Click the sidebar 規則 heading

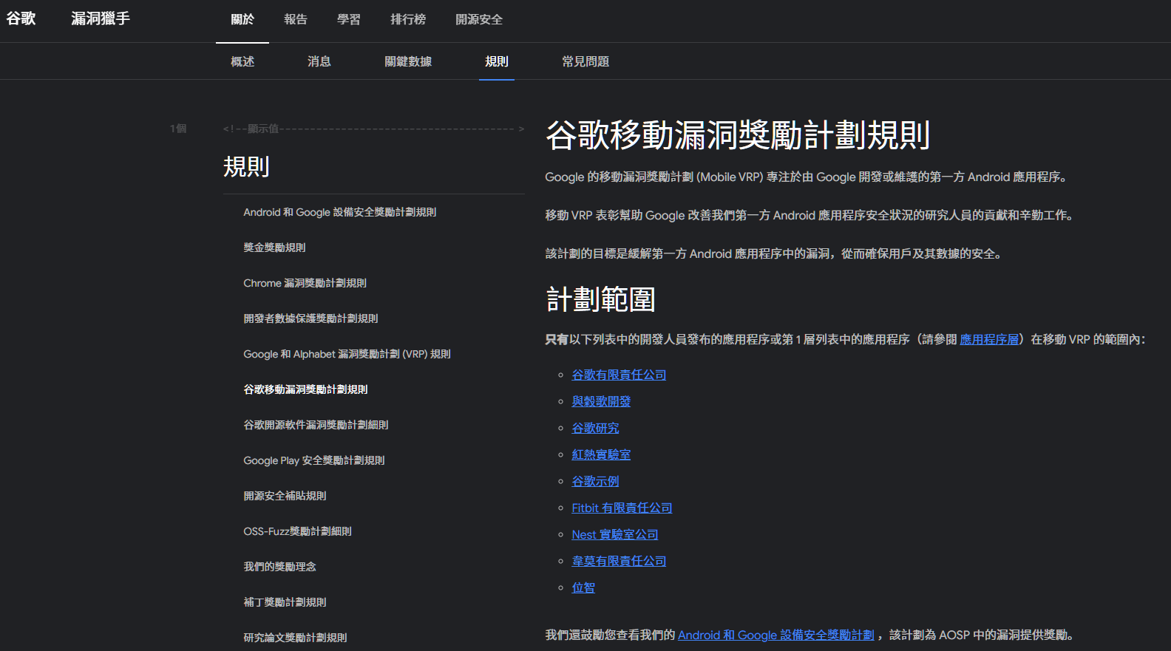(x=246, y=166)
